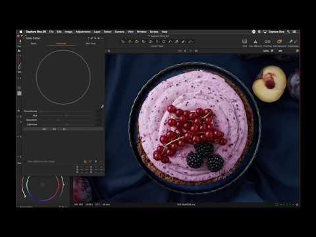Adjust the Saturation slider in Color Editor
316x237 pixels.
click(x=68, y=120)
